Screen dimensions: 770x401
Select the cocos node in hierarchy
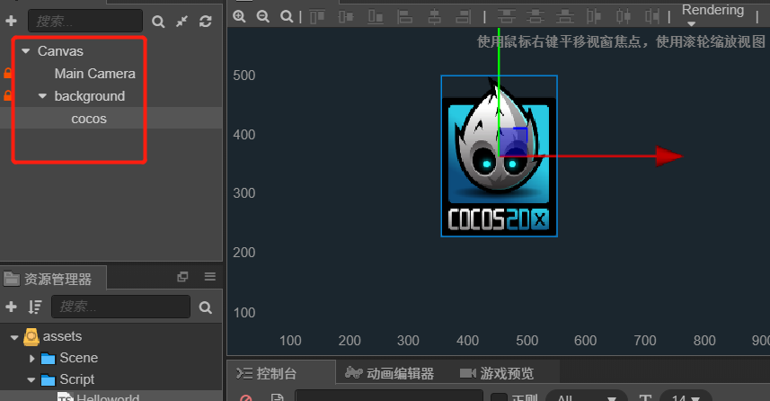point(89,119)
